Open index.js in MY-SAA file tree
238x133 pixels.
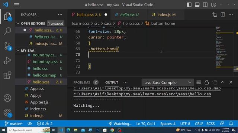(41, 116)
